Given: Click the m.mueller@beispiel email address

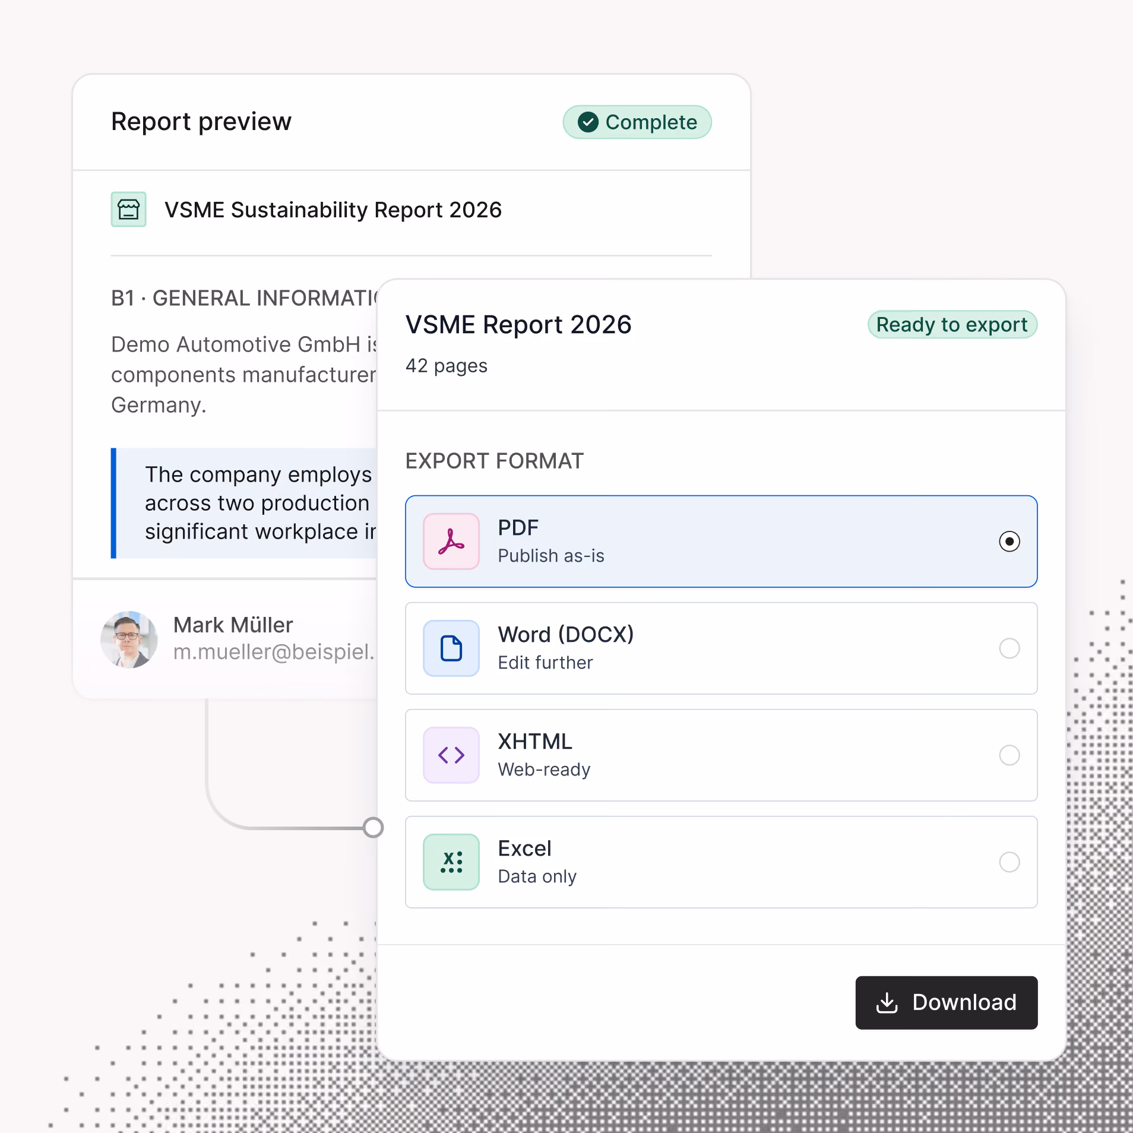Looking at the screenshot, I should [x=274, y=652].
